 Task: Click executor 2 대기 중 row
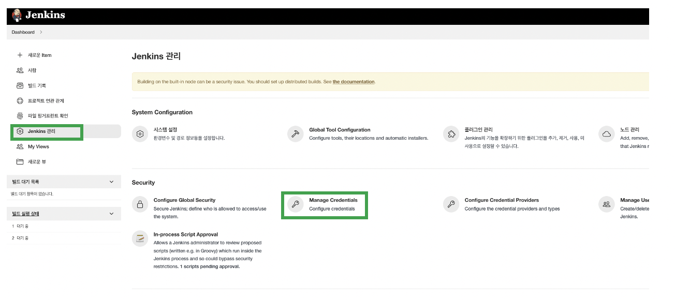click(64, 238)
